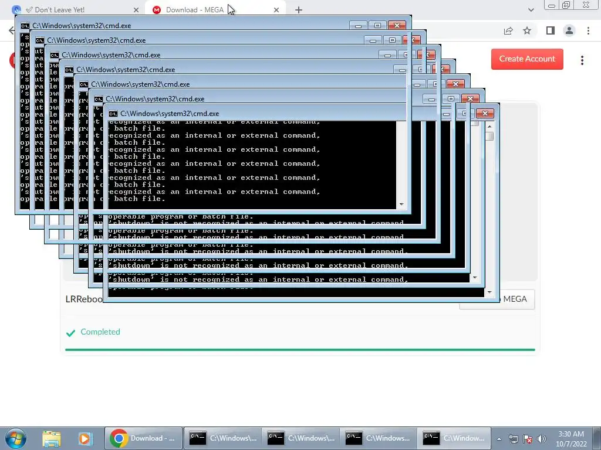
Task: Click scroll-down arrow of cmd window covering LRReboo
Action: (489, 292)
